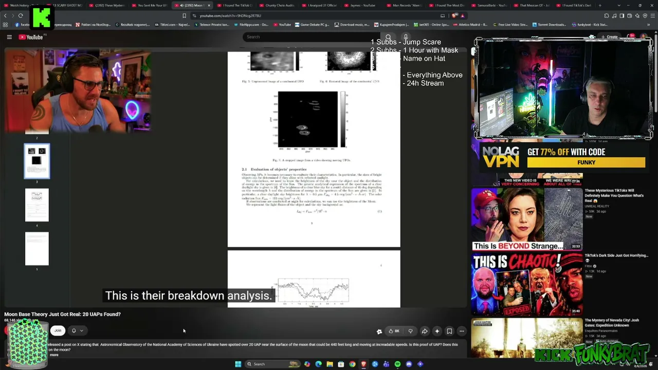Open 'funkybrat - Kick Stat...' bookmark
The width and height of the screenshot is (658, 370).
590,25
